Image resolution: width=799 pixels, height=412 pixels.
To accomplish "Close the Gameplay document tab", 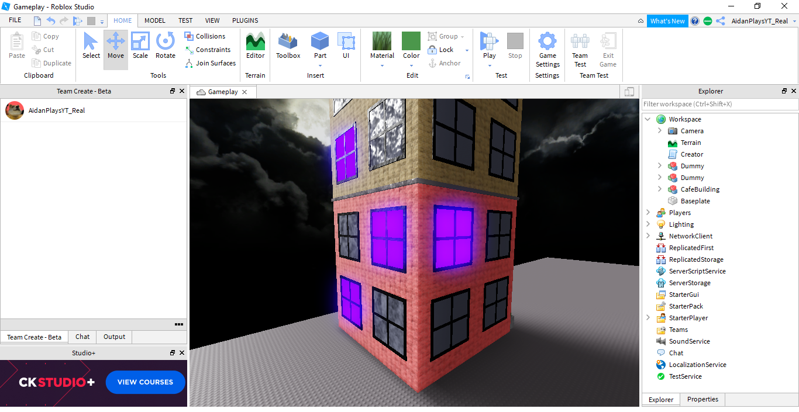I will [244, 92].
